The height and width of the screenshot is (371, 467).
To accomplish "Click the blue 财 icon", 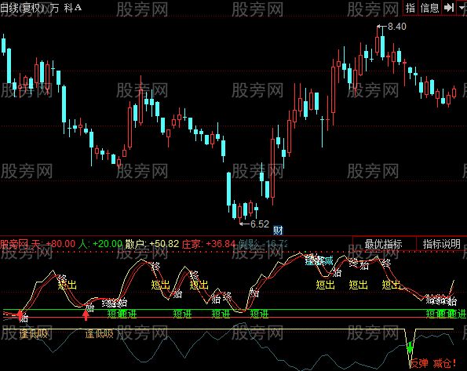I will point(278,230).
